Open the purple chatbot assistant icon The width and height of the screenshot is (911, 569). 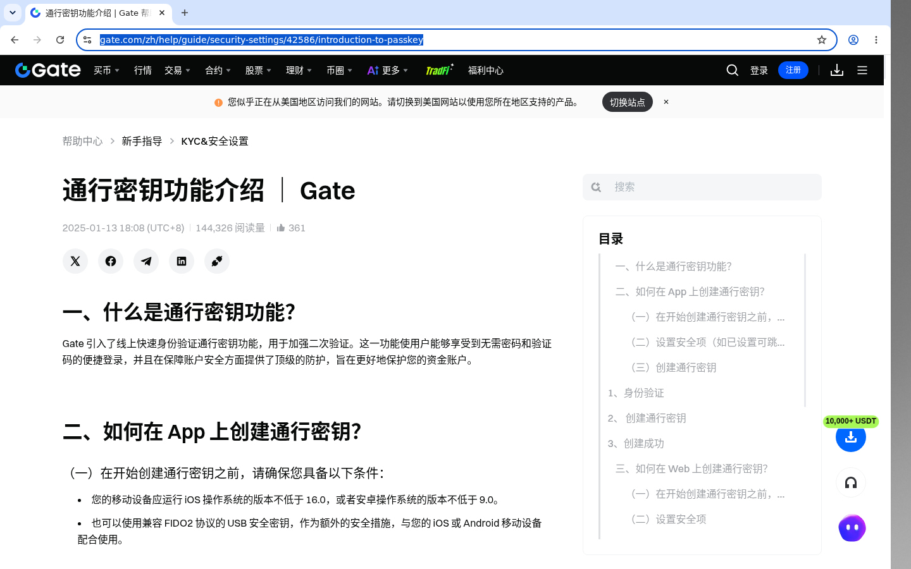(852, 528)
